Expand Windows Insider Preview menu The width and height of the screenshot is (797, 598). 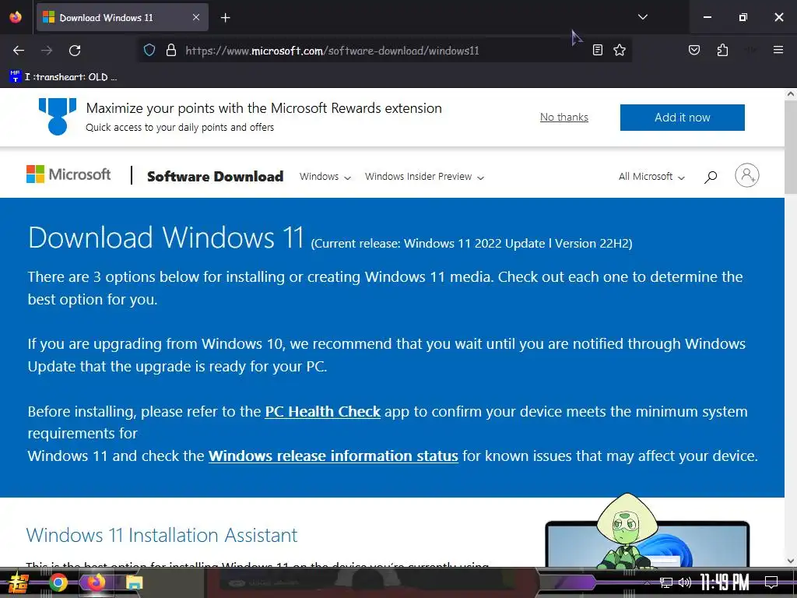point(424,177)
